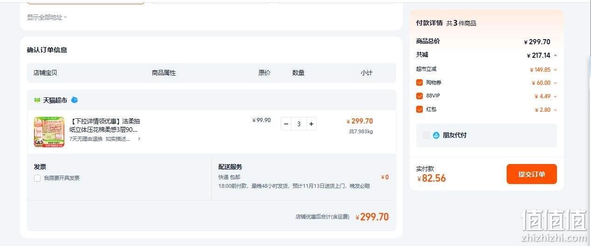Click the plus quantity button
This screenshot has width=591, height=246.
(311, 124)
